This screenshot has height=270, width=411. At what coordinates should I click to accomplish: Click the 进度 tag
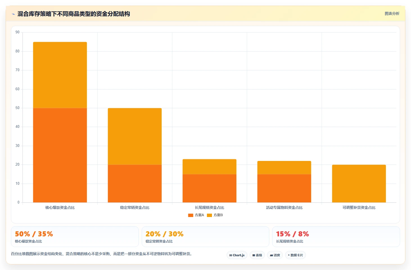point(275,255)
